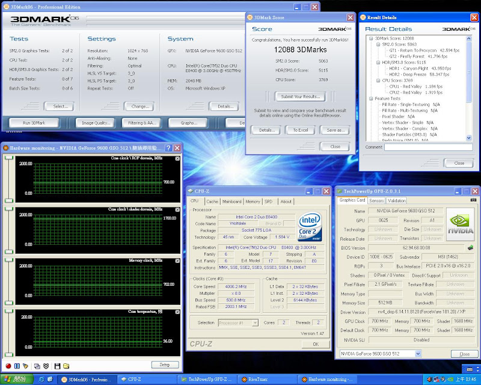Click the top slider handle beside Memory clock graph

click(x=8, y=260)
